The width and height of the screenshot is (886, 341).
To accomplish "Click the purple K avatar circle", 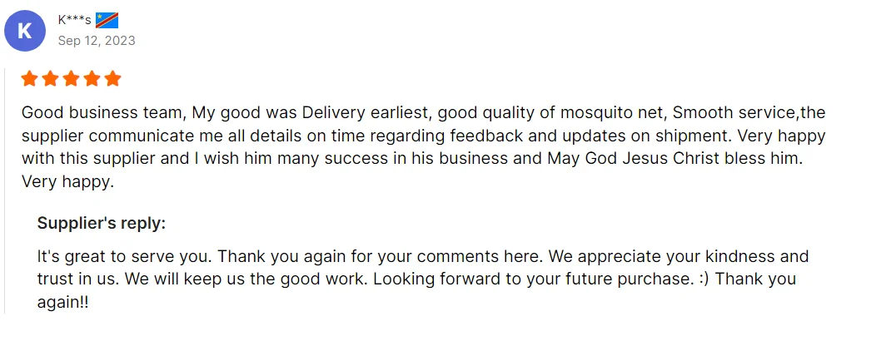I will tap(25, 32).
